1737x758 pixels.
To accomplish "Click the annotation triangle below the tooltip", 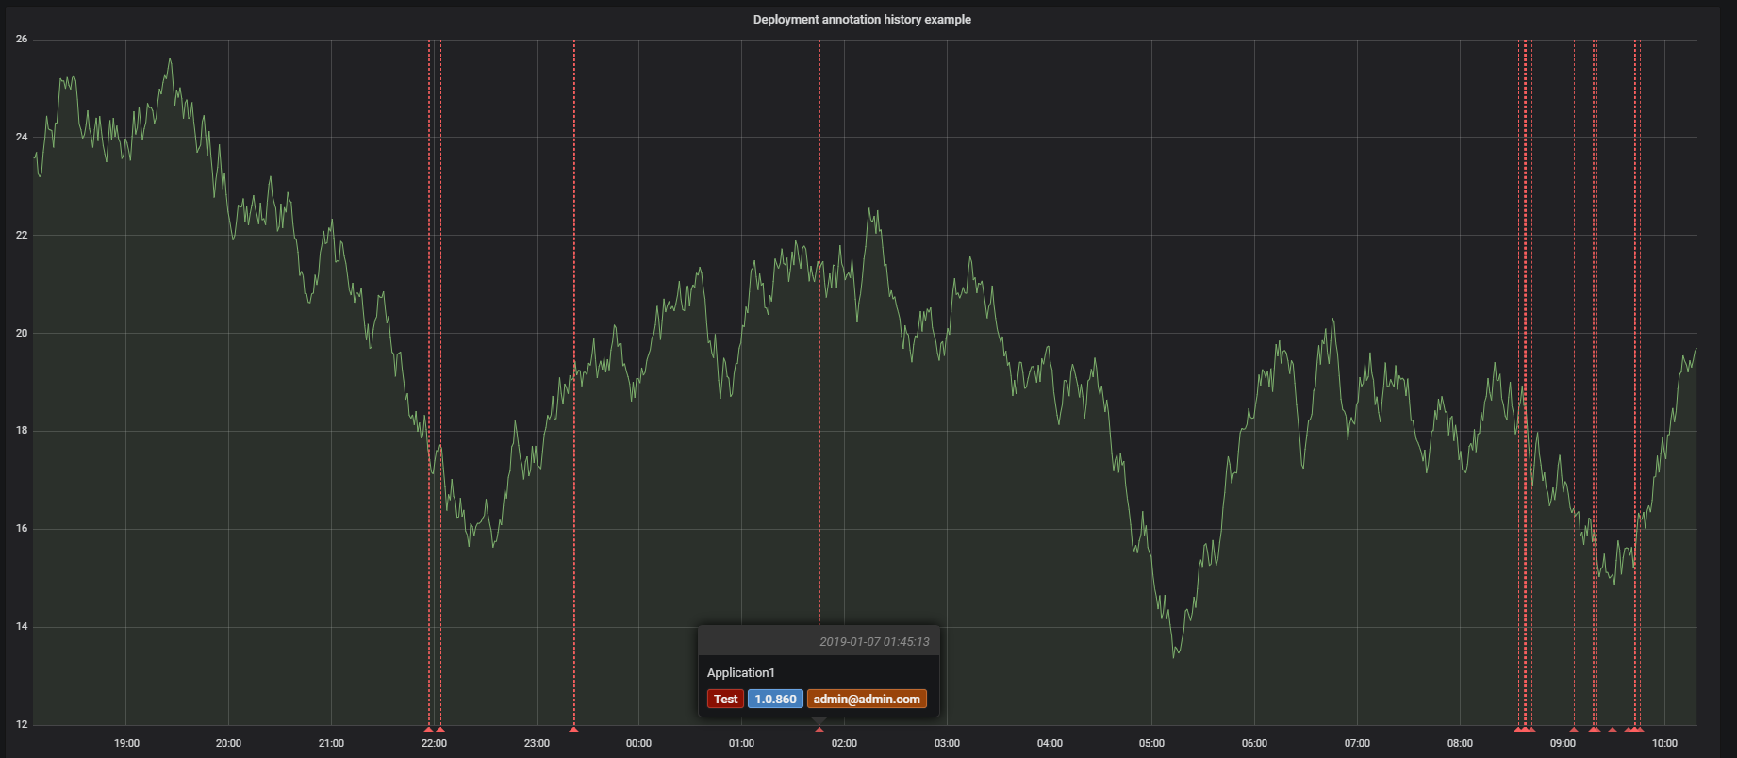I will 819,729.
